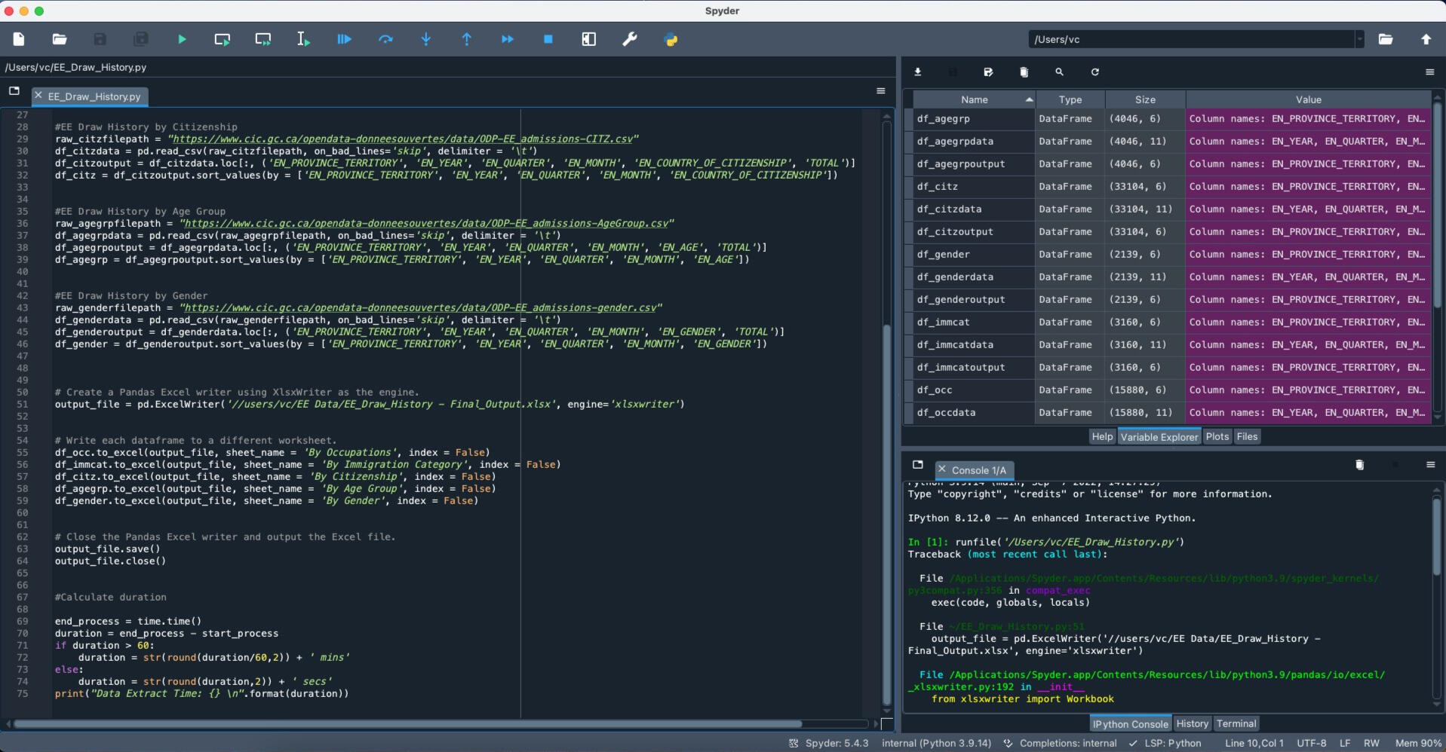The width and height of the screenshot is (1446, 752).
Task: Open the Variable Explorer options hamburger menu
Action: 1429,72
